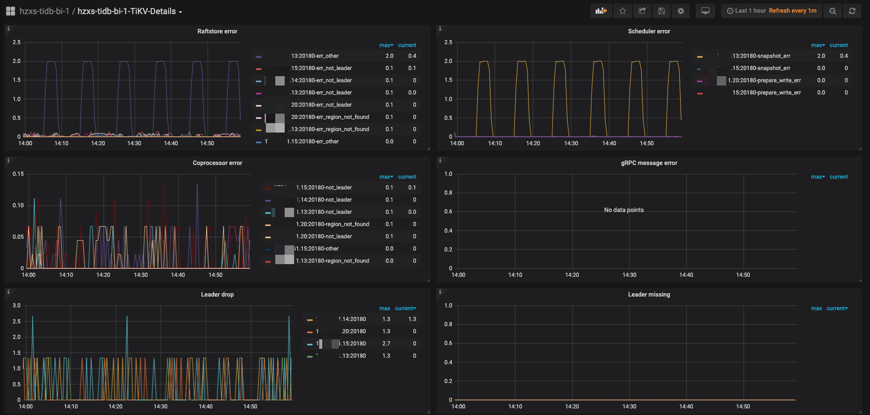Image resolution: width=870 pixels, height=415 pixels.
Task: Open the Share dashboard icon
Action: pyautogui.click(x=642, y=11)
